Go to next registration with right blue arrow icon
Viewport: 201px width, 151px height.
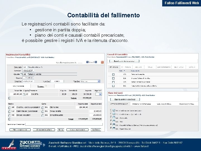96,62
